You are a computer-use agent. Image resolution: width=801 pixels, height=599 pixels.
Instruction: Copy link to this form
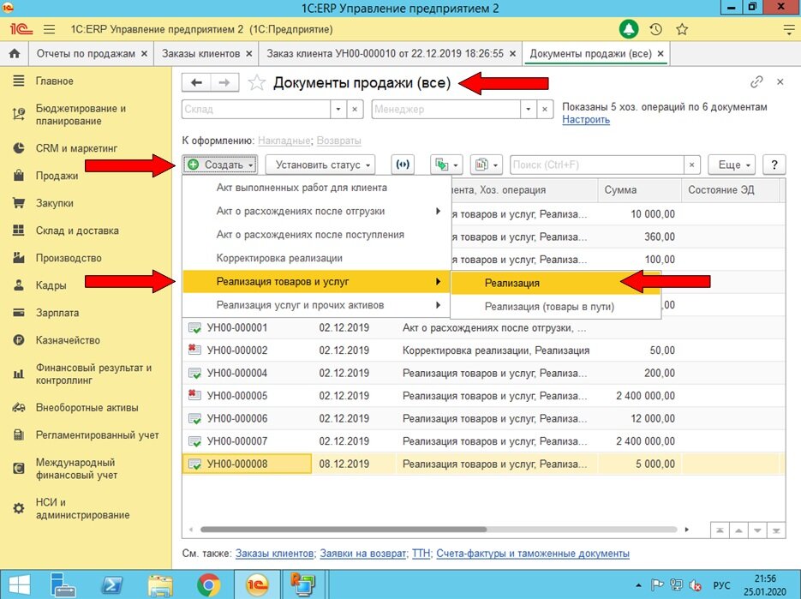click(756, 81)
